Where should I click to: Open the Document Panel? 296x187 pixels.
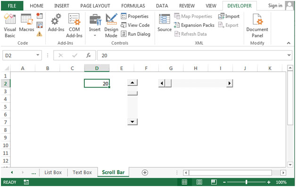tap(257, 25)
